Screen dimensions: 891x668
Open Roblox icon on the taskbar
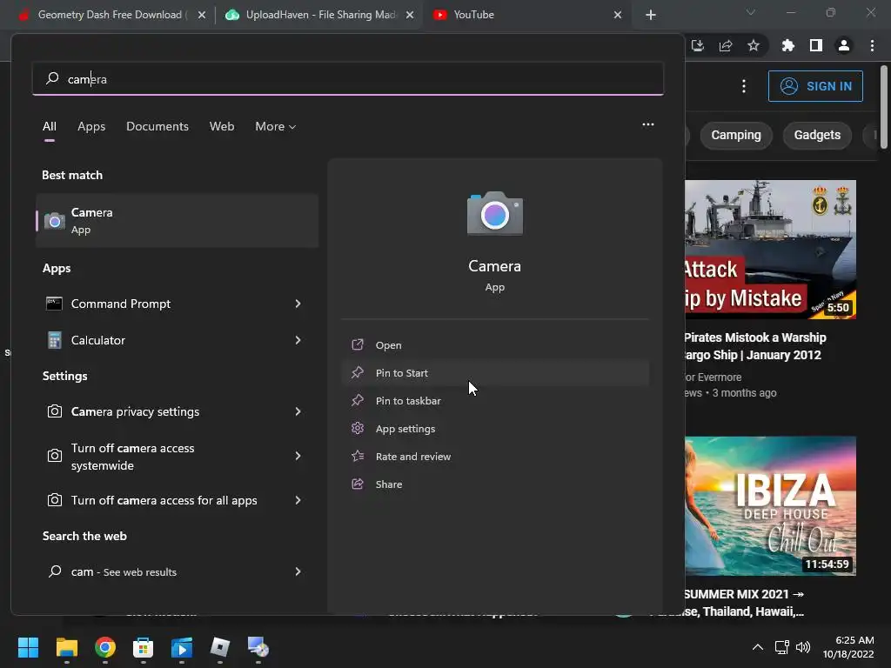click(220, 647)
